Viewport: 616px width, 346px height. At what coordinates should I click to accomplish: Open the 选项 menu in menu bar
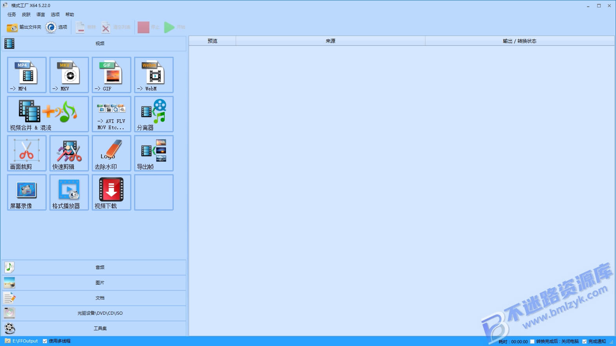[55, 14]
